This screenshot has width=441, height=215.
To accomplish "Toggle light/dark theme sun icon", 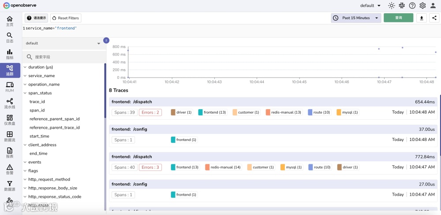I will point(391,5).
